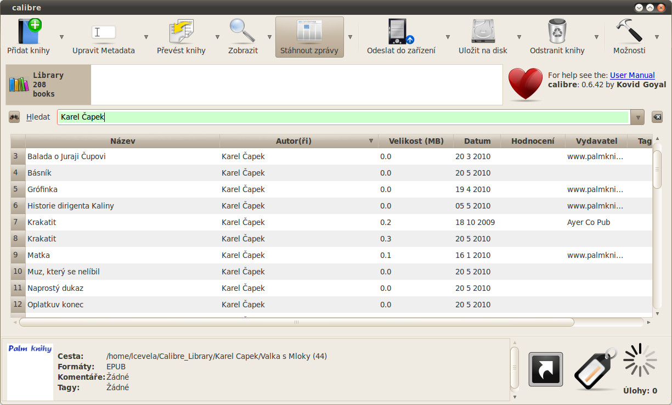Click the red heart donate button
672x405 pixels.
point(525,85)
